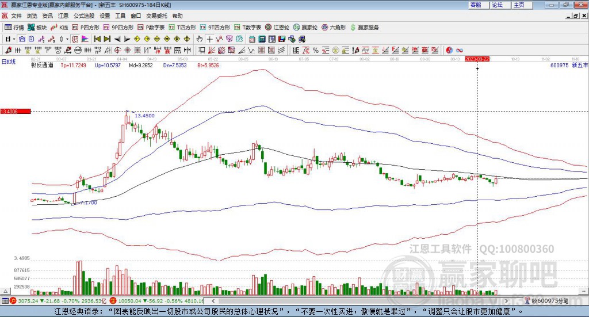
Task: Click the Tp=11.7249 indicator value
Action: coord(73,65)
